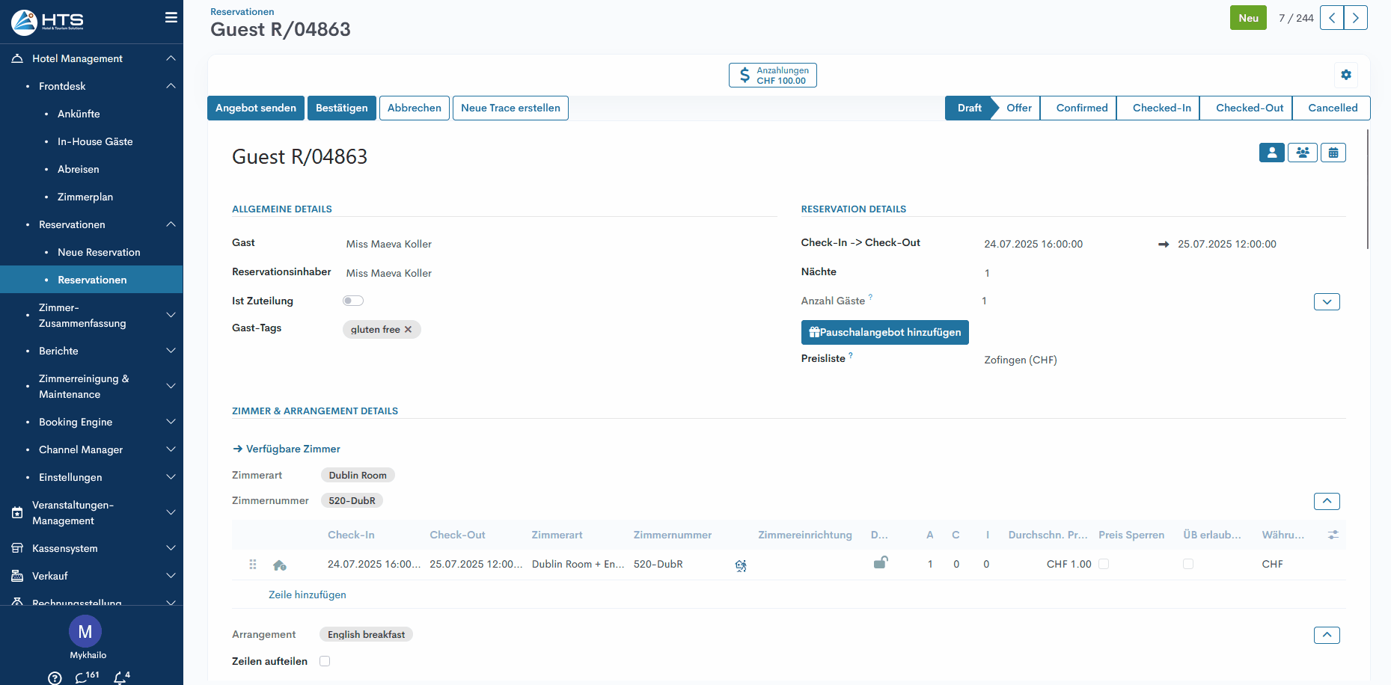Click the room line lock icon
This screenshot has height=685, width=1391.
click(881, 563)
